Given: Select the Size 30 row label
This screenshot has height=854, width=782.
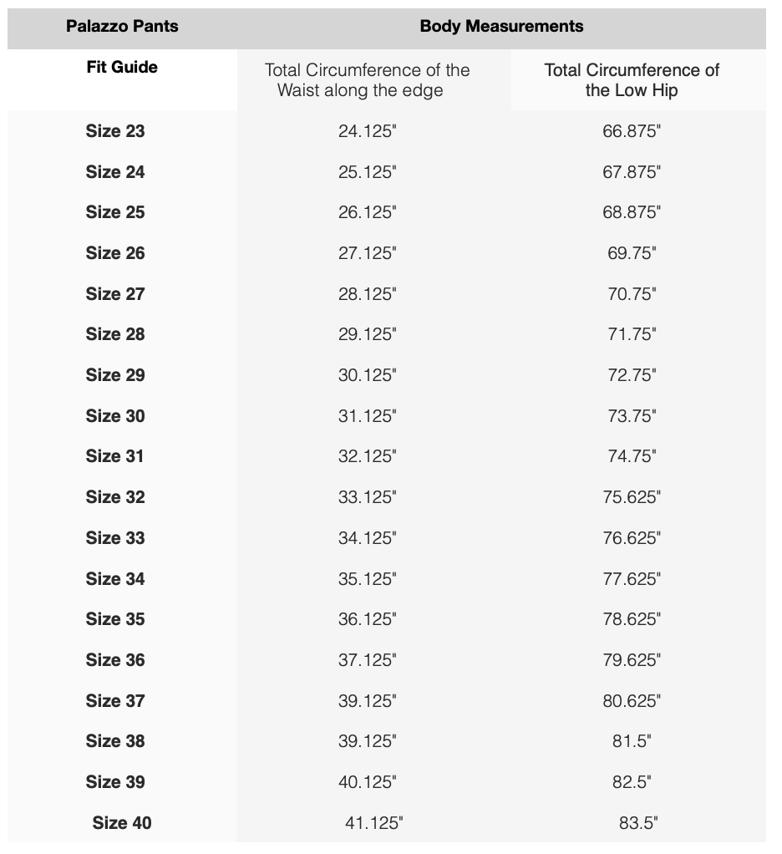Looking at the screenshot, I should click(x=115, y=416).
